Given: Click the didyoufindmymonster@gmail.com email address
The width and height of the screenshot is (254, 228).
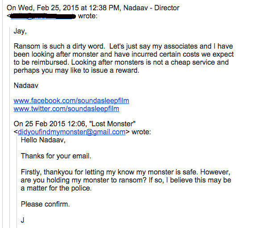Looking at the screenshot, I should pyautogui.click(x=71, y=132).
